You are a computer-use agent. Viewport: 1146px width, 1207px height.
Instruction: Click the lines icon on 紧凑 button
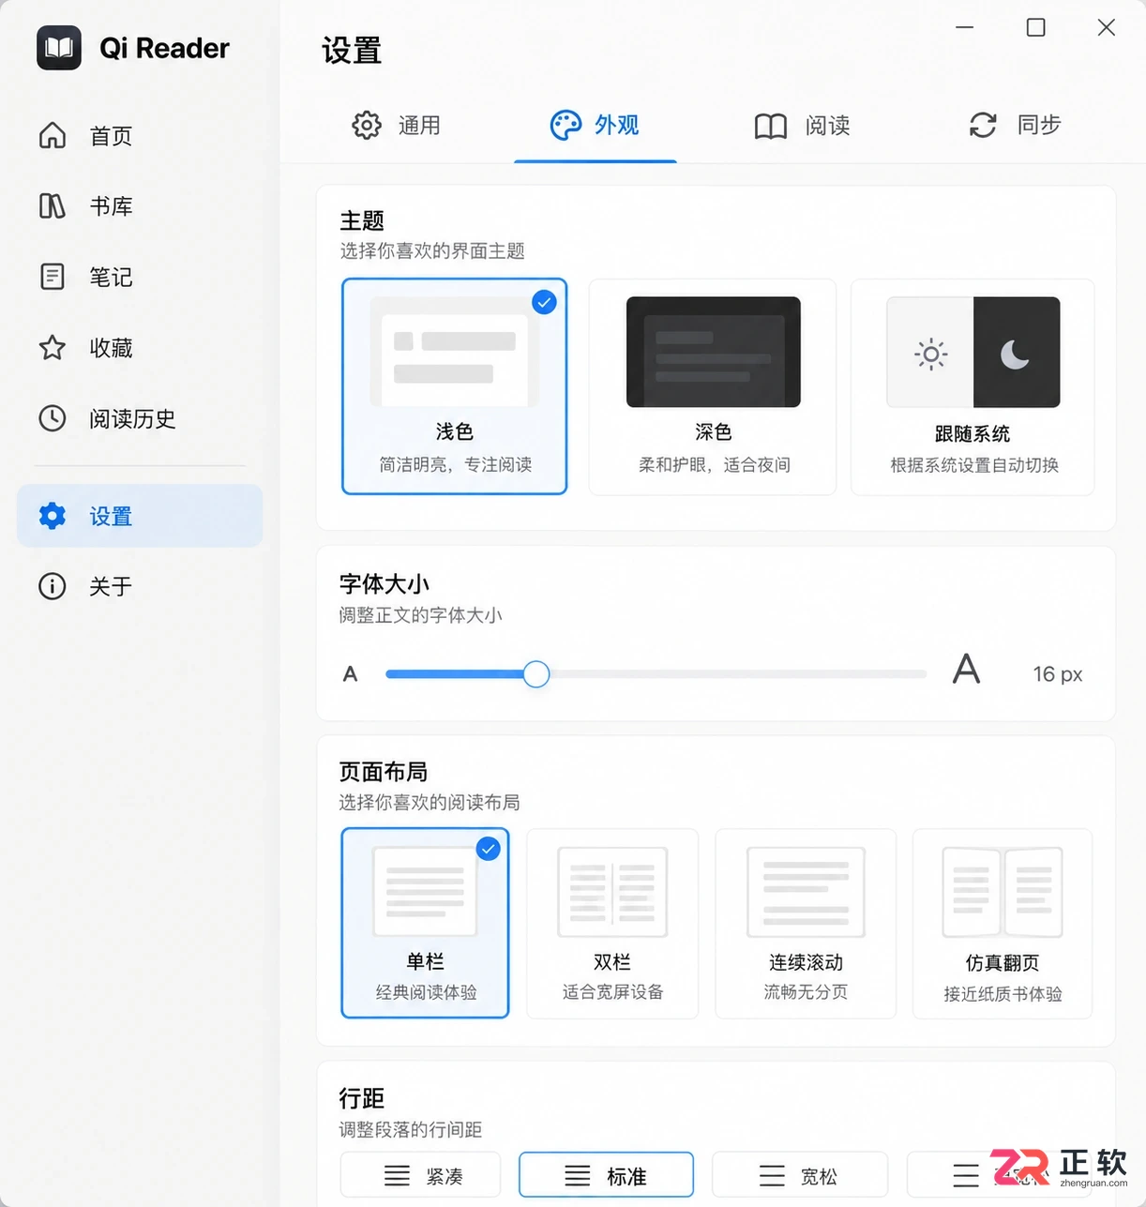(398, 1176)
